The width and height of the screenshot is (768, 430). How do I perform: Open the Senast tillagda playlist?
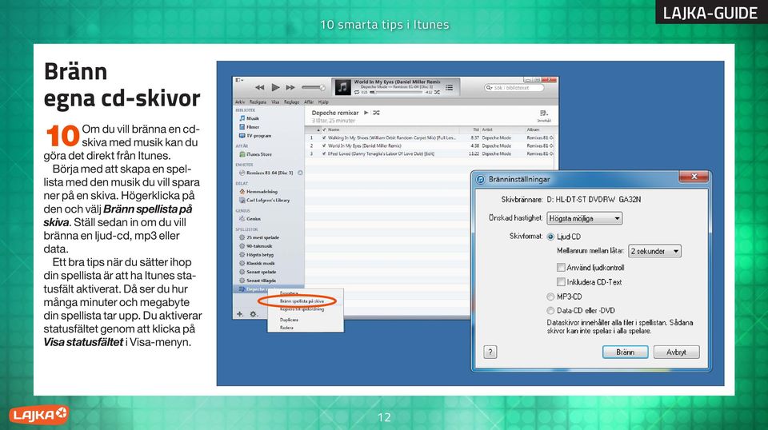click(258, 281)
